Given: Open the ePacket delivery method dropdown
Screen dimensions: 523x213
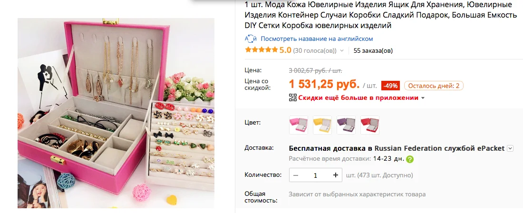Looking at the screenshot, I should [x=510, y=149].
